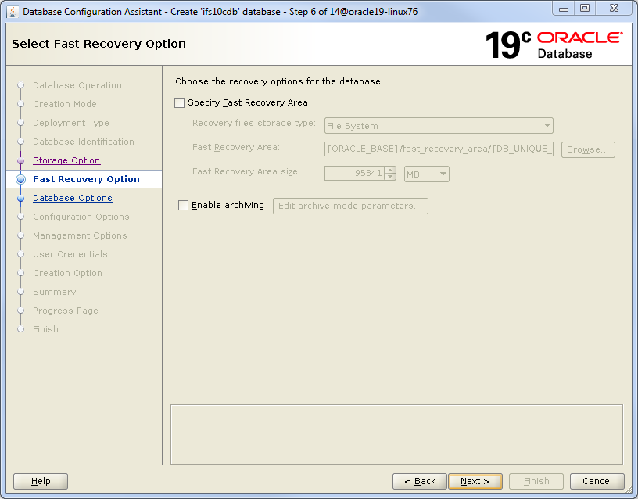Go to the Storage Option step

coord(66,160)
